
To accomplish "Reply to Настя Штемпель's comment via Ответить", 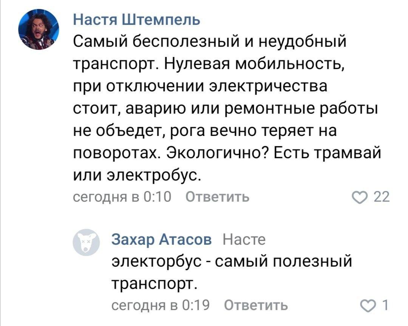I will pyautogui.click(x=218, y=197).
